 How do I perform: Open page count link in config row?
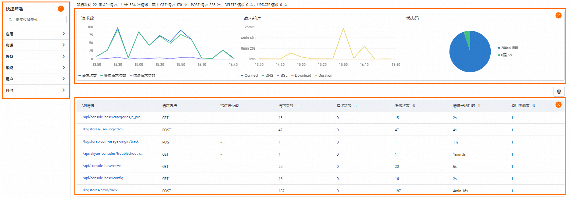pyautogui.click(x=512, y=179)
